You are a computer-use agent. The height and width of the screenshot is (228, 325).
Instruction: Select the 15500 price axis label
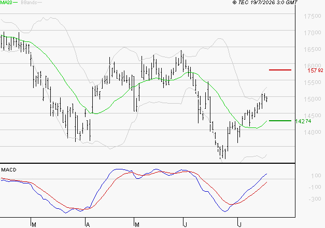pyautogui.click(x=313, y=82)
